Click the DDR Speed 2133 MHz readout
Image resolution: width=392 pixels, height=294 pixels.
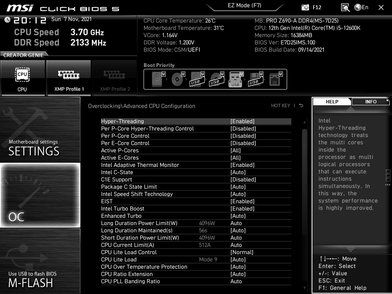point(60,42)
